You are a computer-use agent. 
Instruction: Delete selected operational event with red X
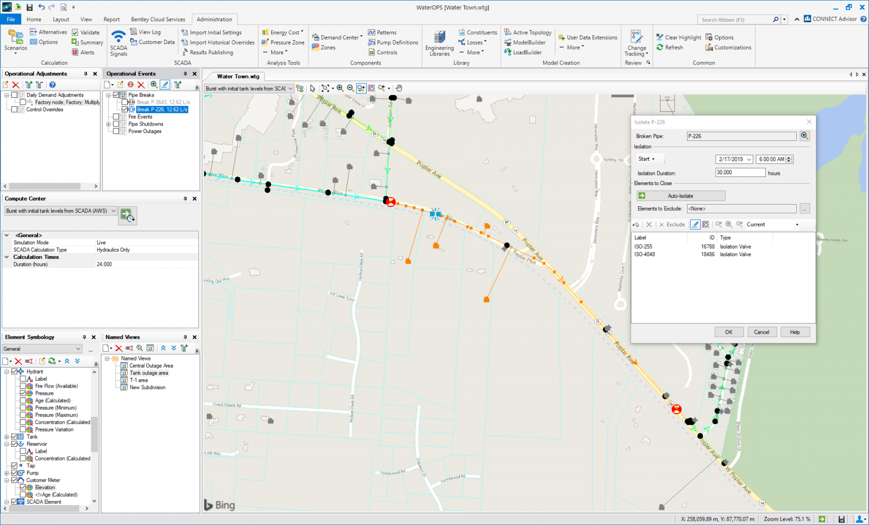(x=141, y=85)
